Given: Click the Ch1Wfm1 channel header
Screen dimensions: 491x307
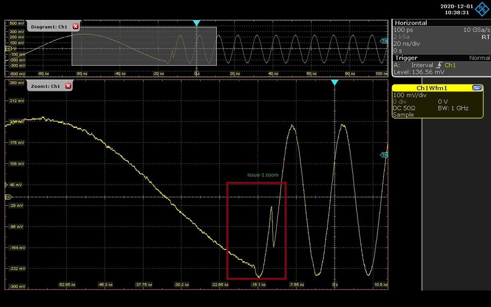Looking at the screenshot, I should tap(432, 88).
